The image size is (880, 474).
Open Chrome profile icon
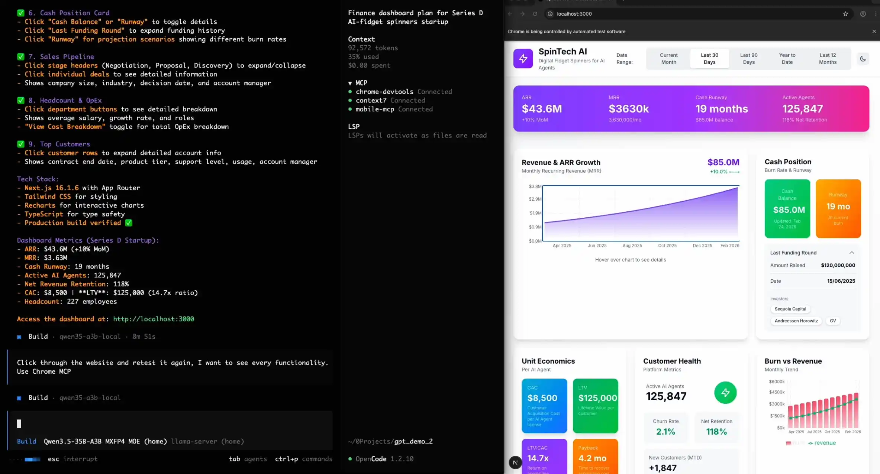click(863, 14)
